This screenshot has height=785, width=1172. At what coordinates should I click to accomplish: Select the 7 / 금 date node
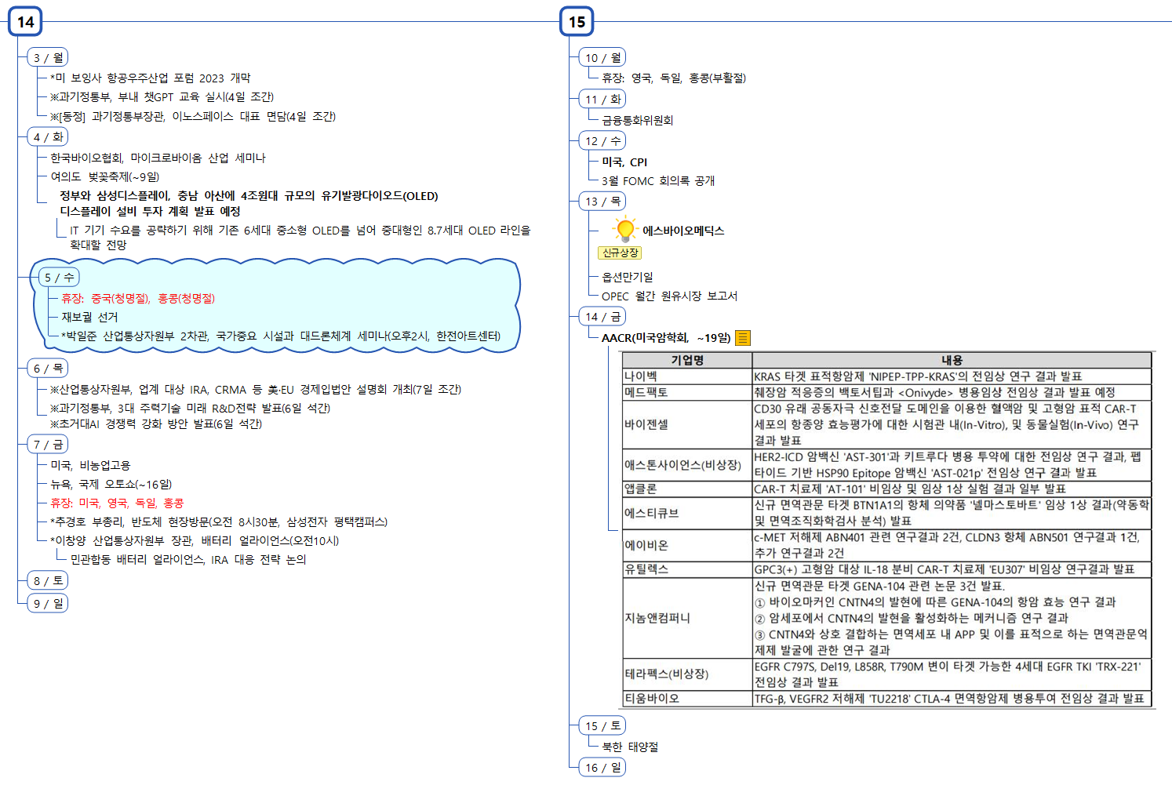pyautogui.click(x=48, y=444)
